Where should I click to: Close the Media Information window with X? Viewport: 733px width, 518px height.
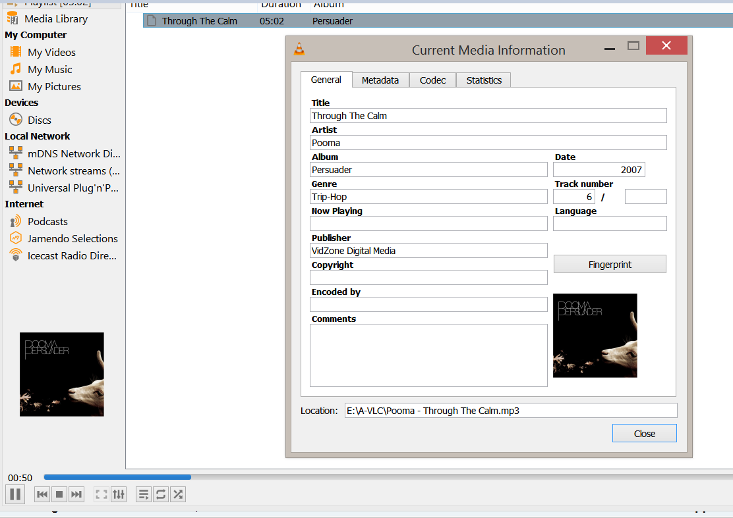point(666,45)
